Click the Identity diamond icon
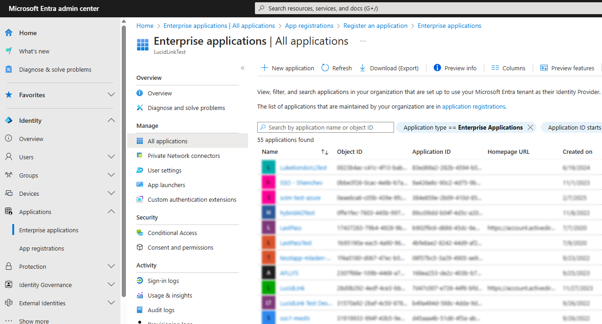The height and width of the screenshot is (324, 602). pos(9,120)
